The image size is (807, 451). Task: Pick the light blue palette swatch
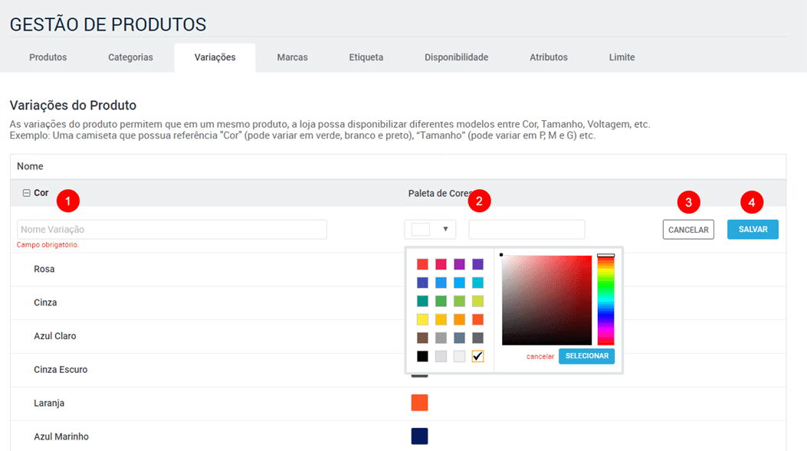click(x=460, y=283)
